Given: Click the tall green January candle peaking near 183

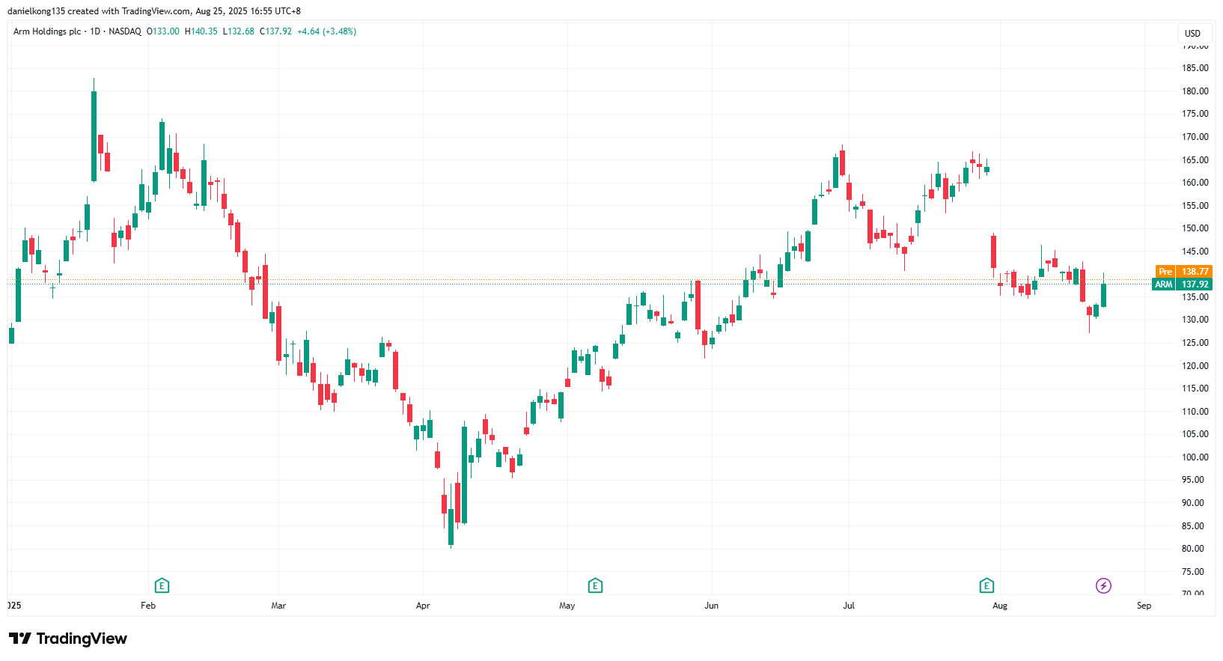Looking at the screenshot, I should click(94, 135).
